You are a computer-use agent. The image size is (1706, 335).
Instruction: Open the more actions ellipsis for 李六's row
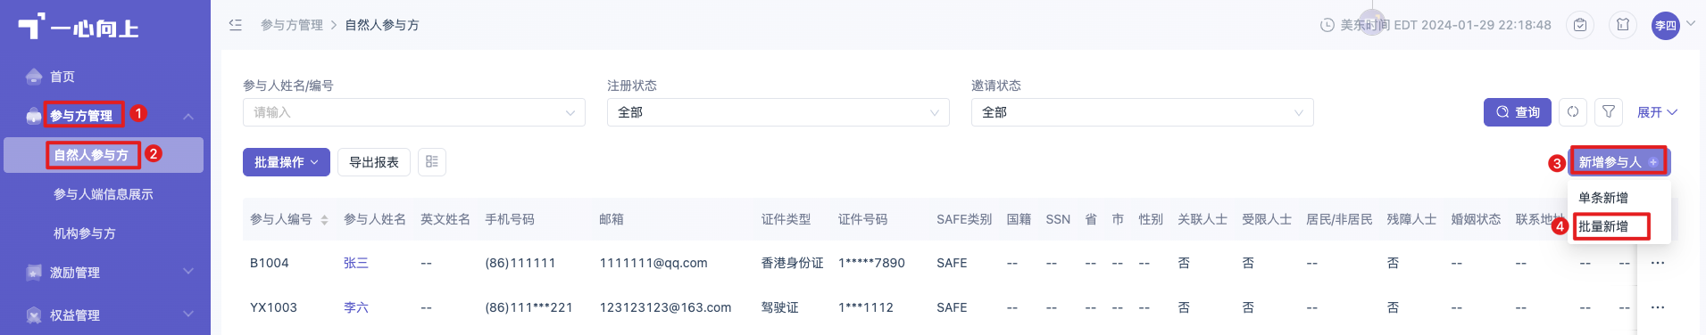(x=1658, y=307)
